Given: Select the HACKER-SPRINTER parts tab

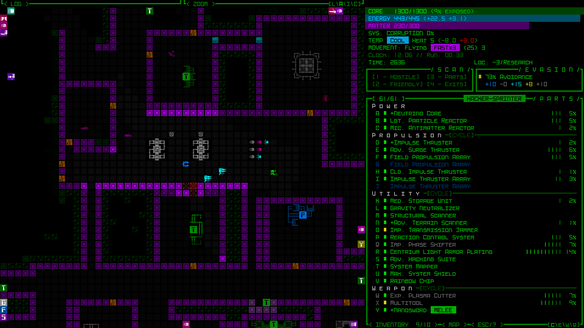Looking at the screenshot, I should tap(494, 98).
